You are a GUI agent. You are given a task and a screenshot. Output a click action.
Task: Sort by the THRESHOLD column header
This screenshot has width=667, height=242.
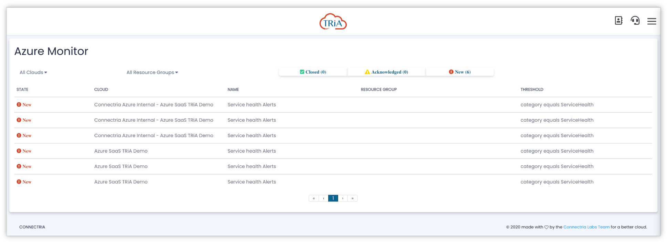(x=532, y=90)
